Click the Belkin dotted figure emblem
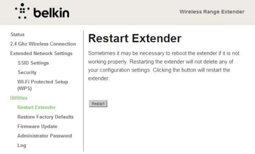 22,11
